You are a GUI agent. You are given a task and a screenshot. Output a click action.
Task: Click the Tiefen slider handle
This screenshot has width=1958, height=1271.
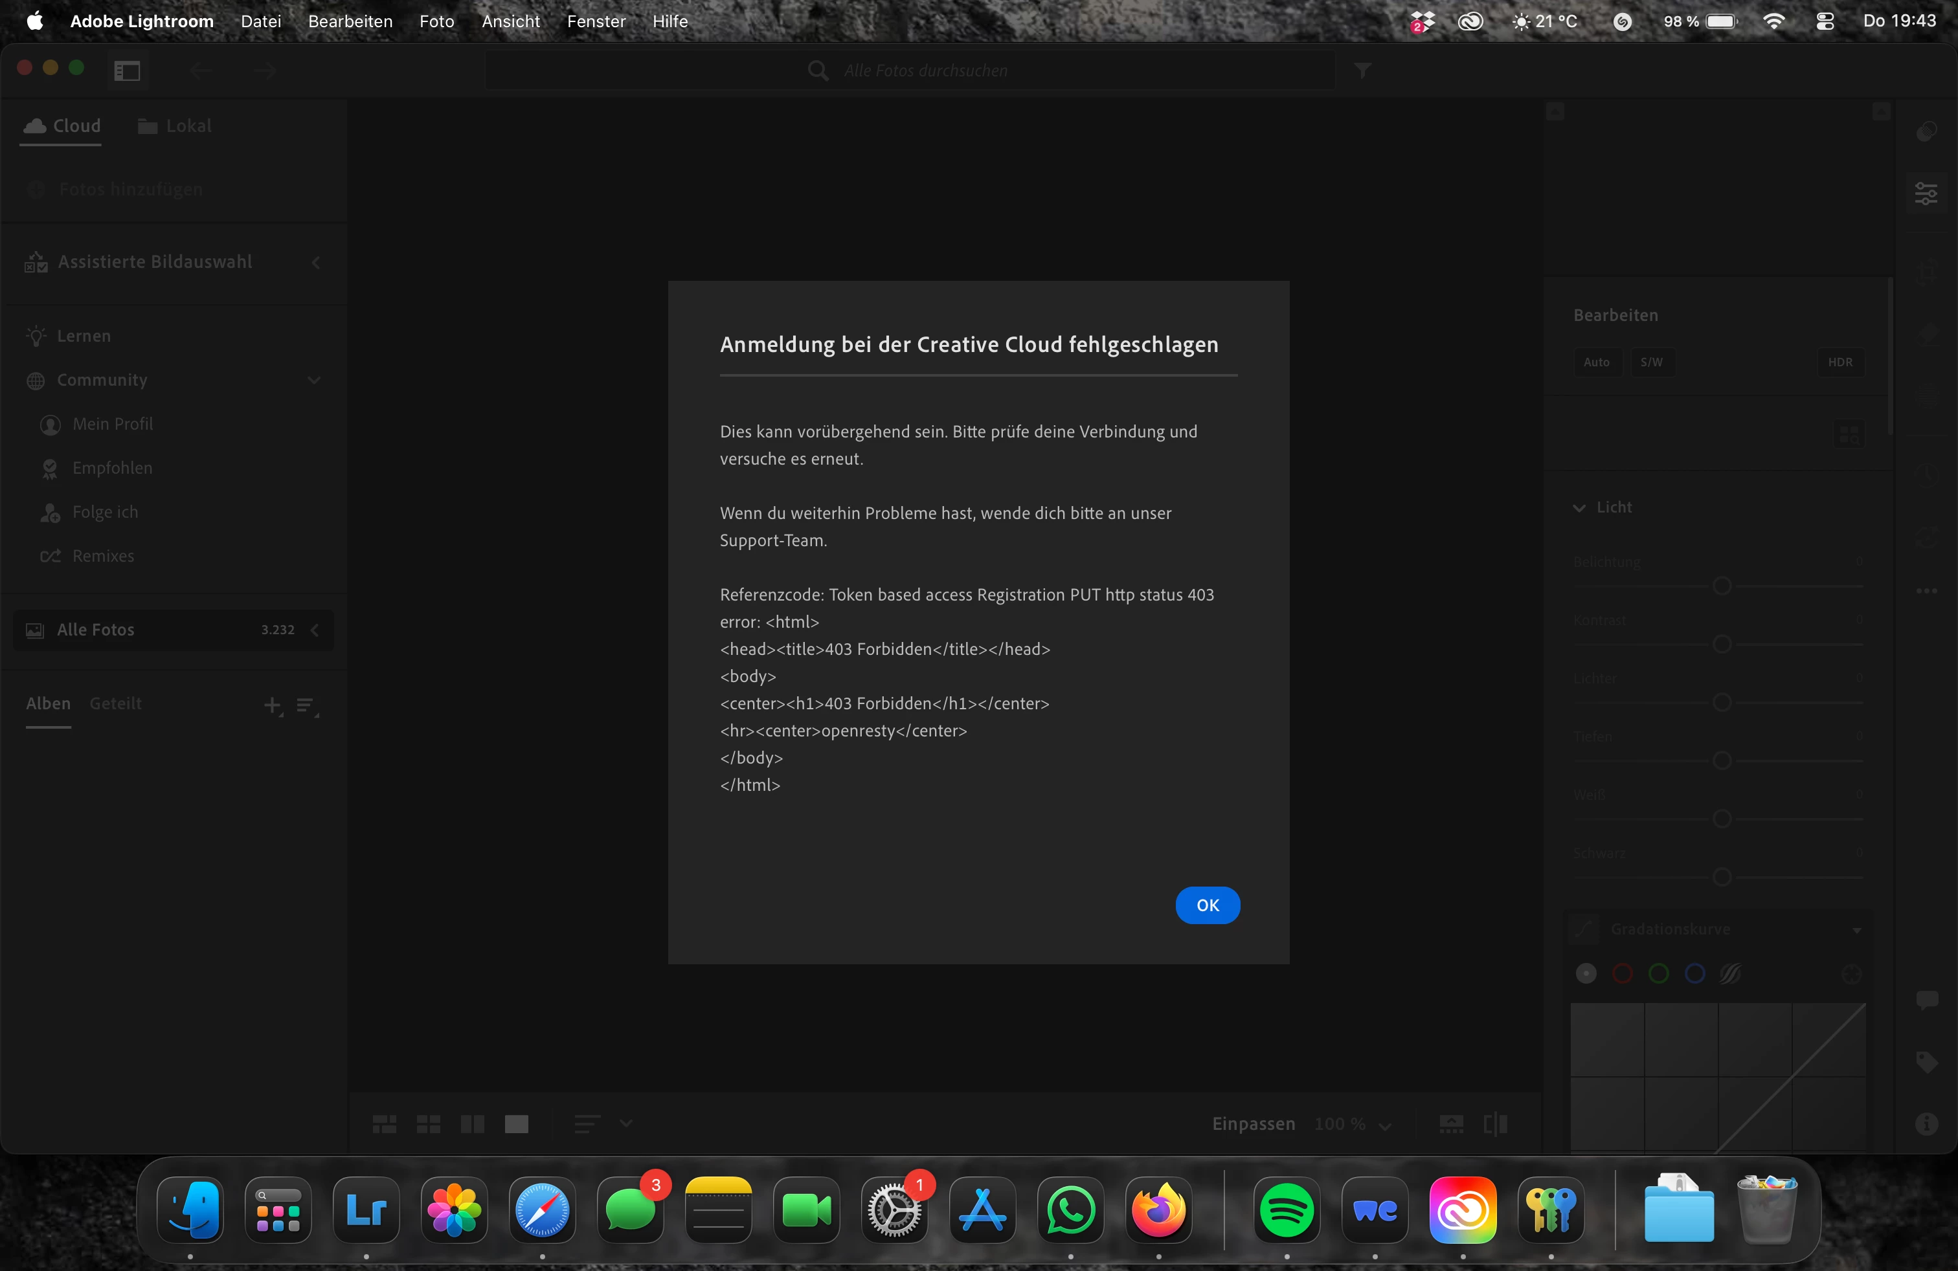click(x=1721, y=760)
